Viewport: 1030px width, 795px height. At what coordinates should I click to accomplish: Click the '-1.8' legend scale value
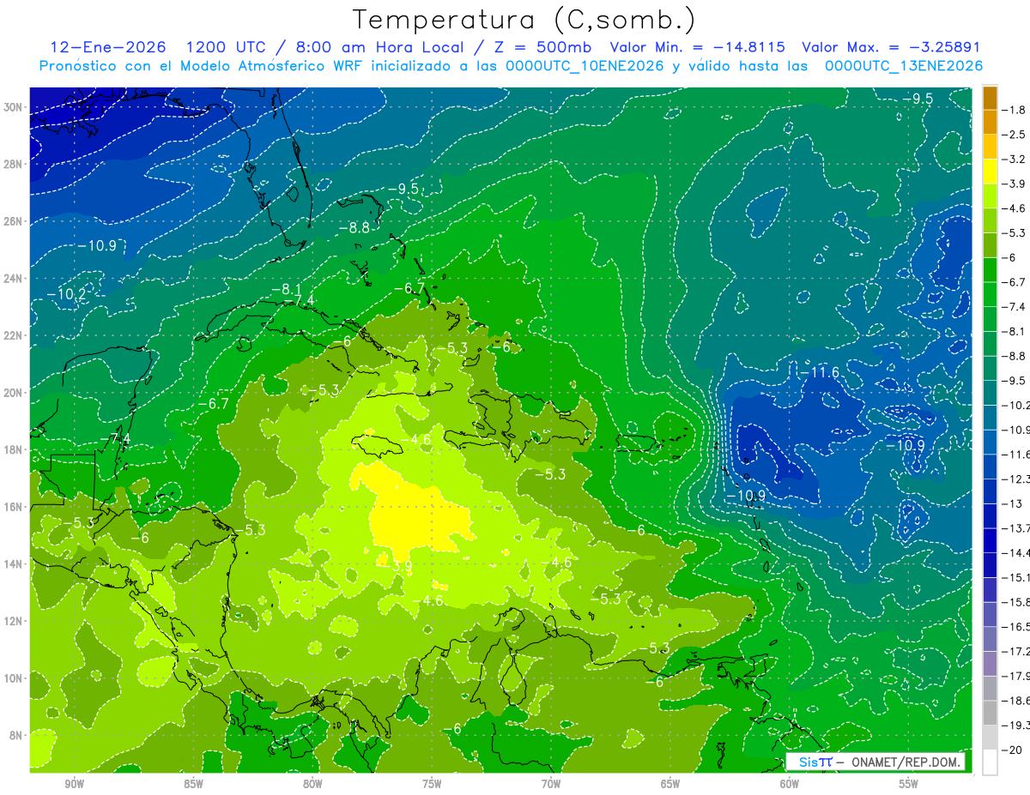pyautogui.click(x=1015, y=110)
